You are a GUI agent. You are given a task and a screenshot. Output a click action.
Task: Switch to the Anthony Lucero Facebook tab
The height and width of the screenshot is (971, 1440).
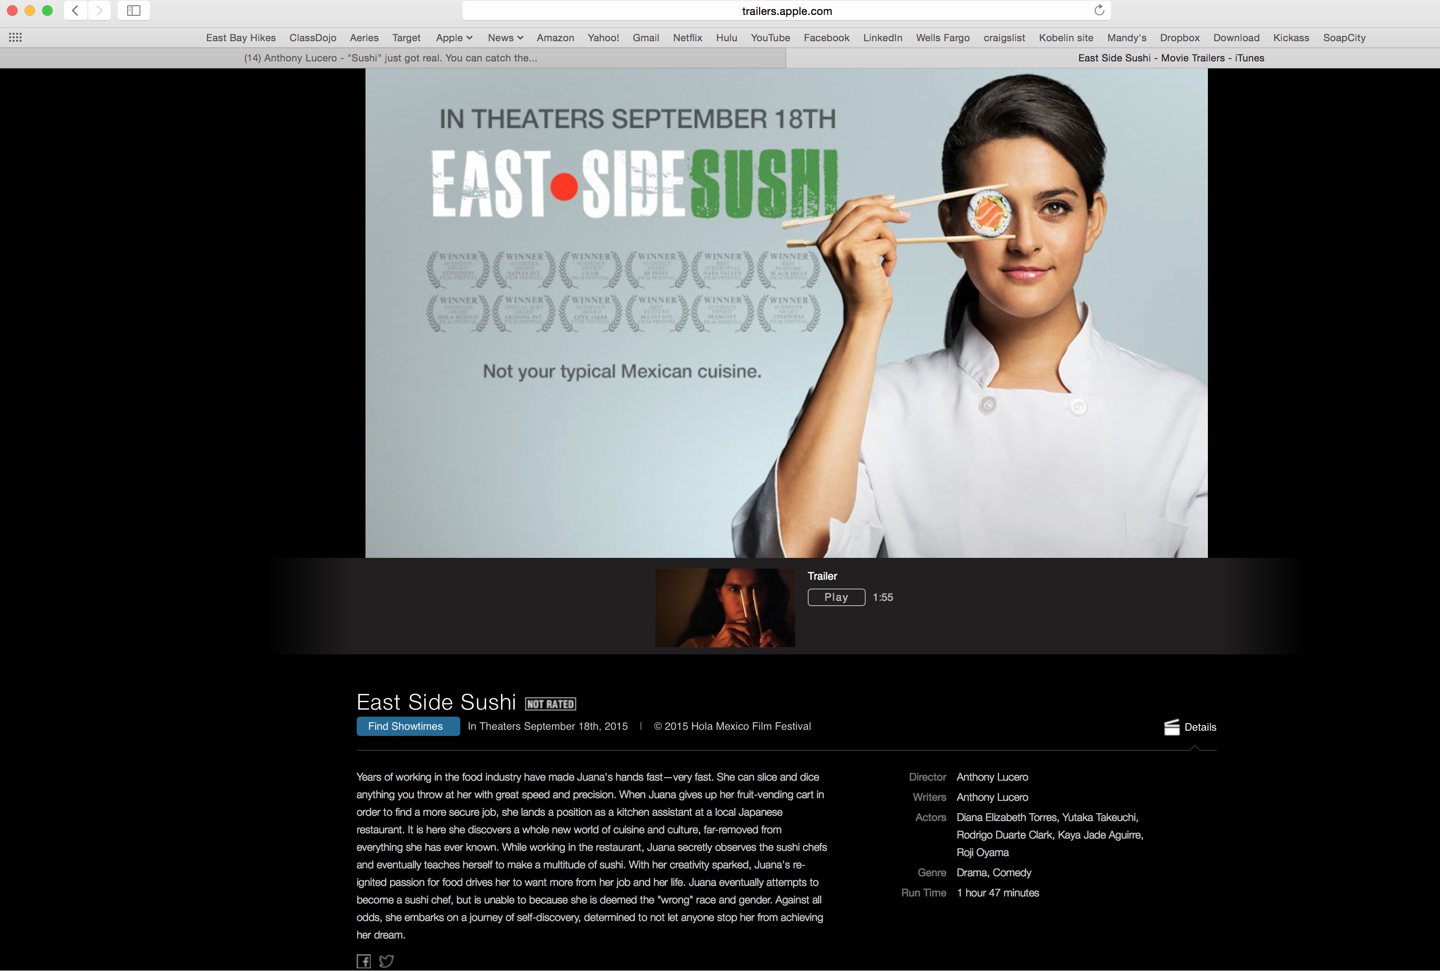[x=391, y=58]
